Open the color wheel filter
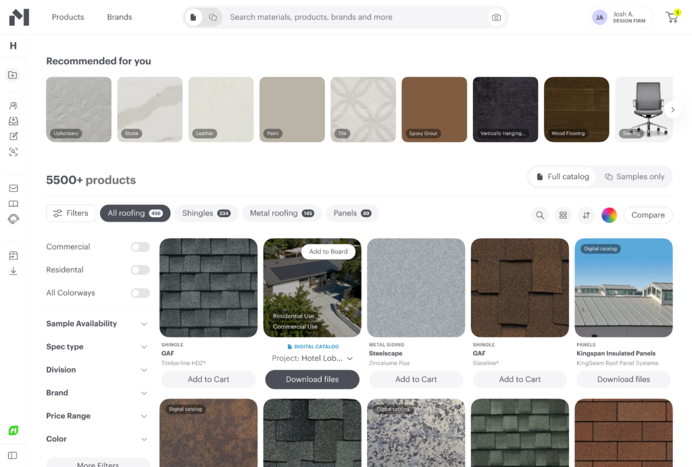Viewport: 692px width, 467px height. pos(609,215)
